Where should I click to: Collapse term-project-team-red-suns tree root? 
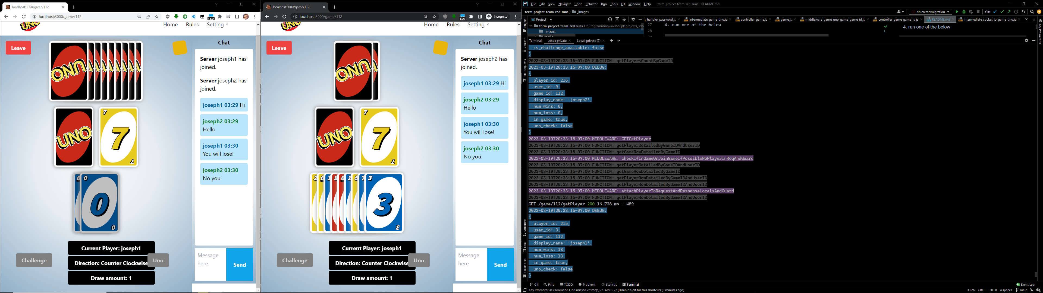[x=530, y=26]
